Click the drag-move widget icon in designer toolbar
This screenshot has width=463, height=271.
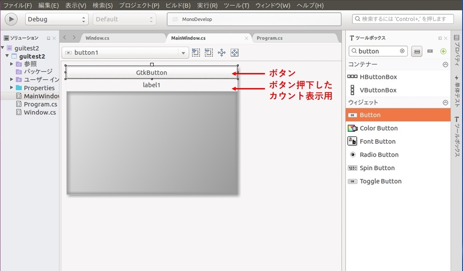(221, 52)
